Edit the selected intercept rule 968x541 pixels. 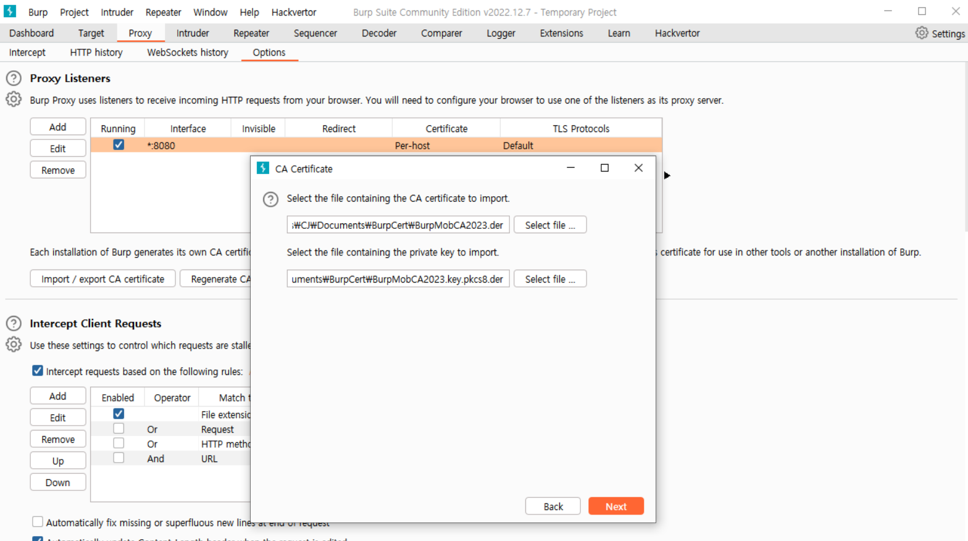[x=58, y=418]
